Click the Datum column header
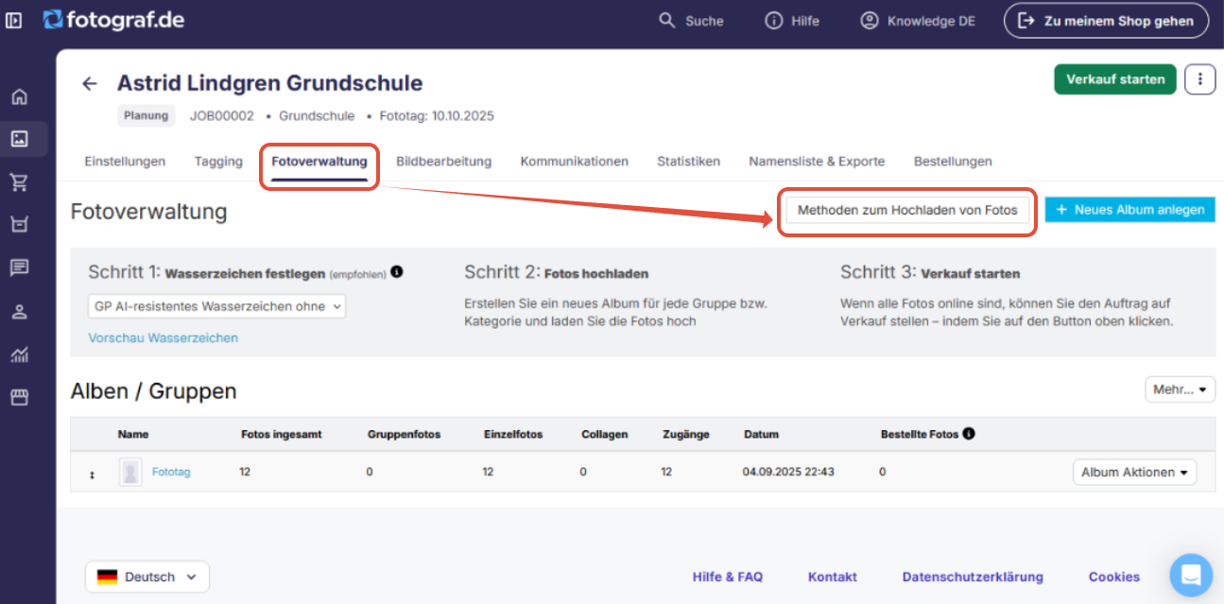This screenshot has width=1224, height=604. point(761,435)
